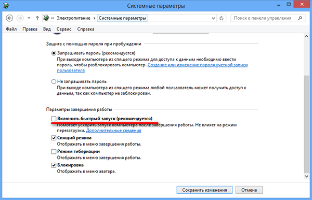Open the Справка menu
The height and width of the screenshot is (200, 312).
tap(86, 29)
